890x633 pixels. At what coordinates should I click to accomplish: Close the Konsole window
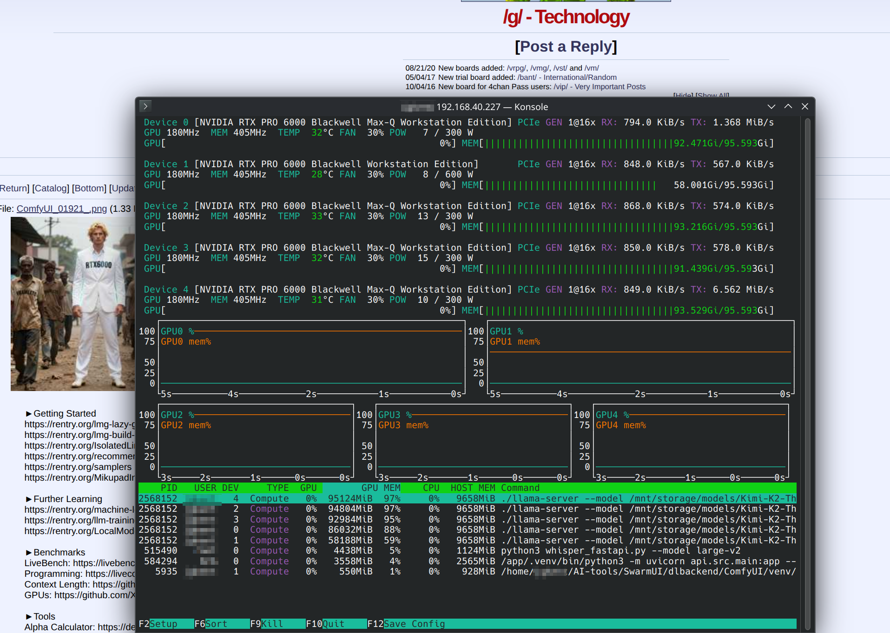(x=805, y=106)
